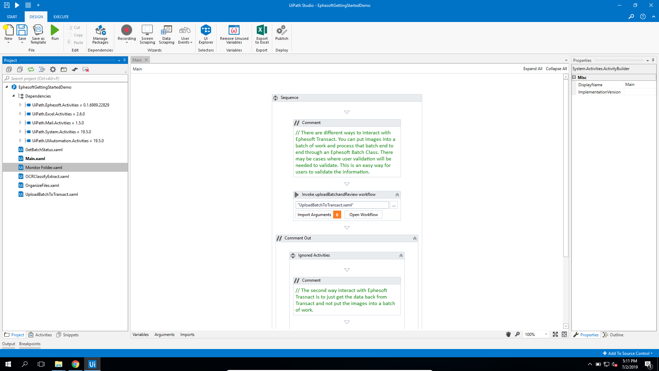The width and height of the screenshot is (659, 371).
Task: Click the designer vertical scrollbar thumb
Action: [566, 168]
